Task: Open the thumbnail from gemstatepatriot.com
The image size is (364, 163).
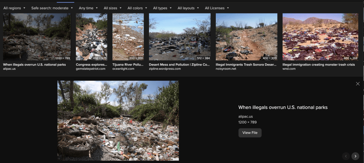Action: coord(91,37)
